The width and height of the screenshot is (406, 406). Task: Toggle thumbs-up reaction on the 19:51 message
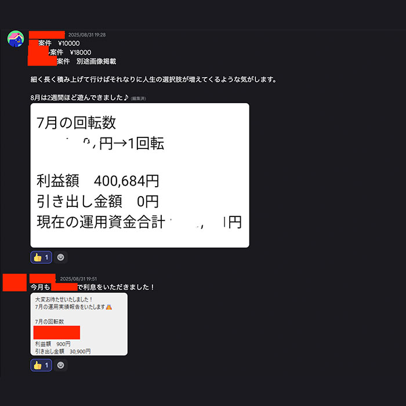tap(41, 365)
